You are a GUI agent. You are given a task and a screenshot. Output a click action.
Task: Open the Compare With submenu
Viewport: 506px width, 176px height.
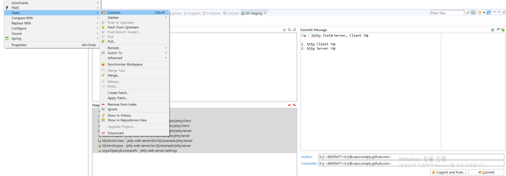coord(52,18)
